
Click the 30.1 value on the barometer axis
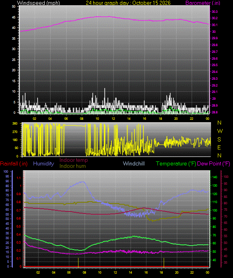(x=215, y=25)
